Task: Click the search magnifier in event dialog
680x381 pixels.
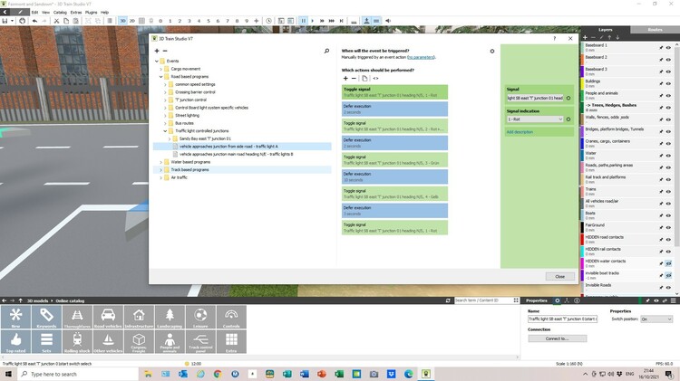Action: 326,51
